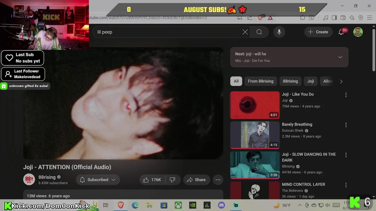Click the magnifier search button
Viewport: 376px width, 211px height.
[x=259, y=32]
